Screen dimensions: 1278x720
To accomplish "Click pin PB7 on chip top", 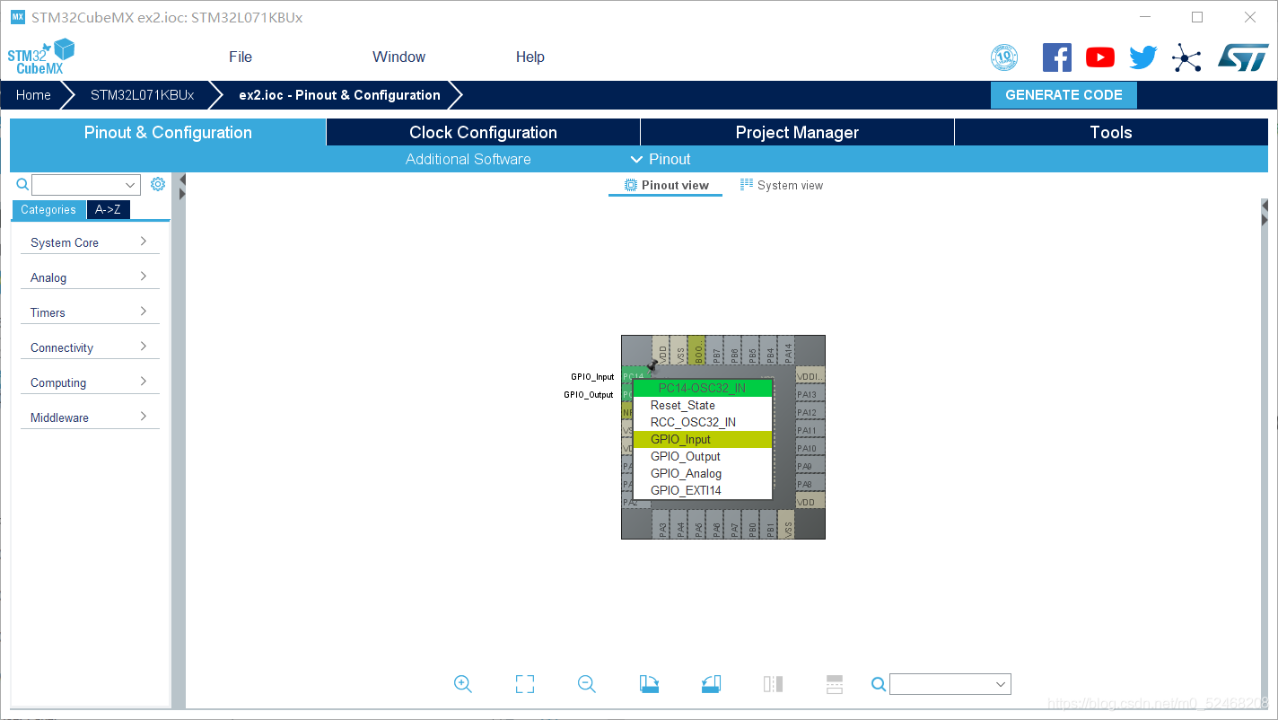I will tap(715, 350).
